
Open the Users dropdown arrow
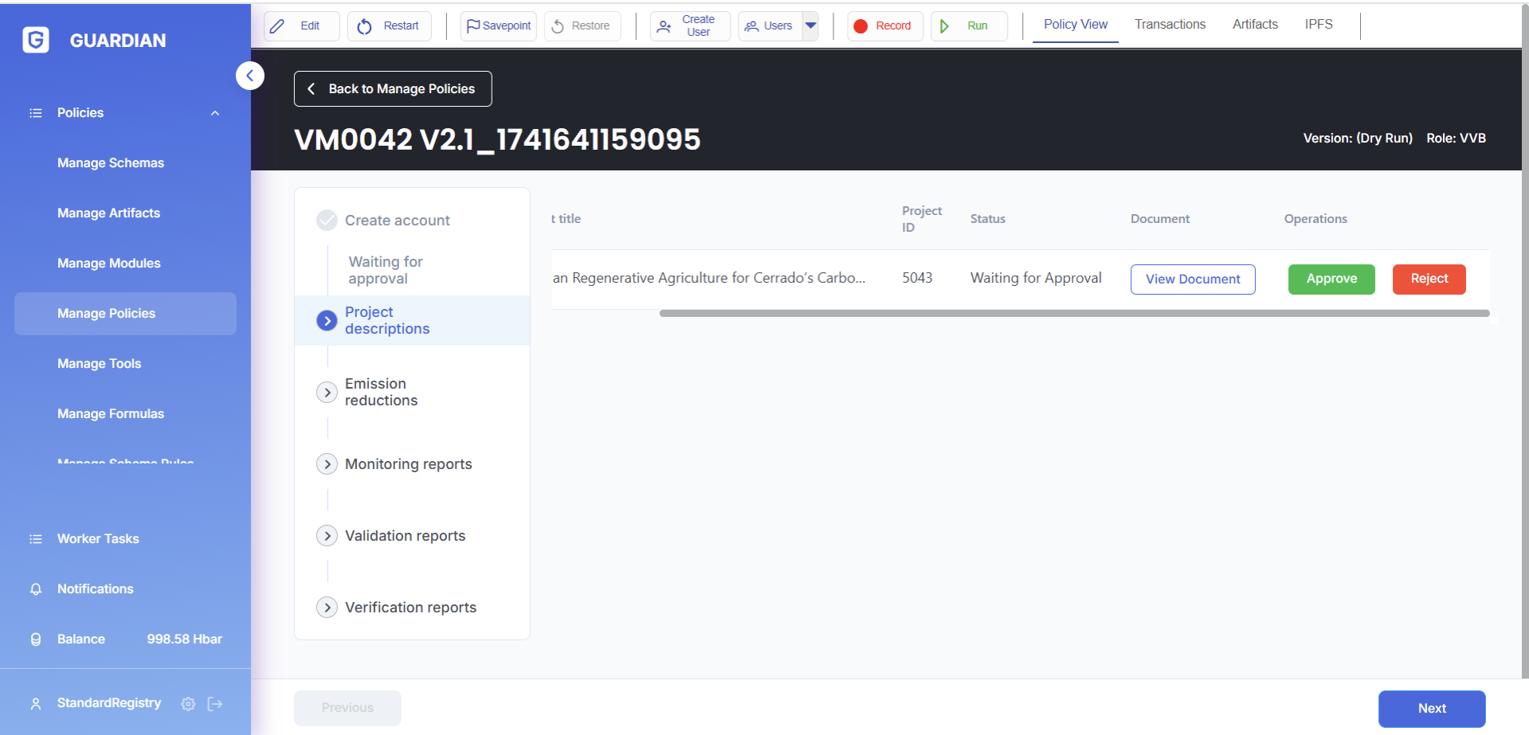(810, 25)
